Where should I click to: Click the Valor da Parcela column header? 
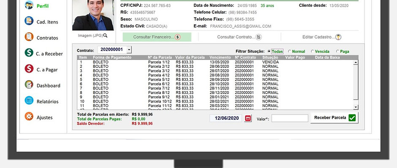point(190,58)
